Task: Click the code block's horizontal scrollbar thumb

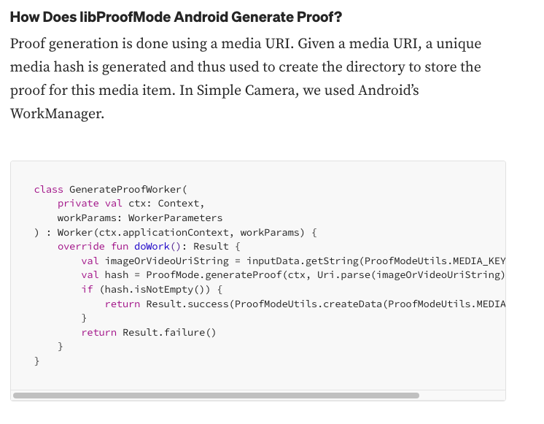Action: 216,396
